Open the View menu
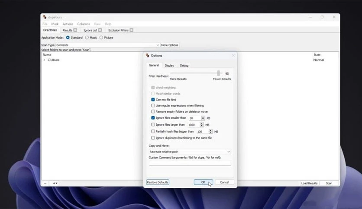The height and width of the screenshot is (209, 362). [x=97, y=24]
